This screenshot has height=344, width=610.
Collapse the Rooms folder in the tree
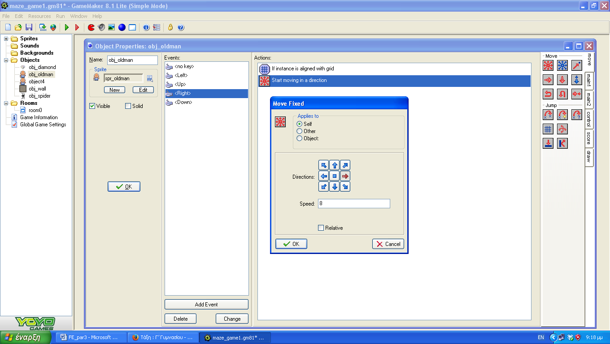click(x=6, y=103)
